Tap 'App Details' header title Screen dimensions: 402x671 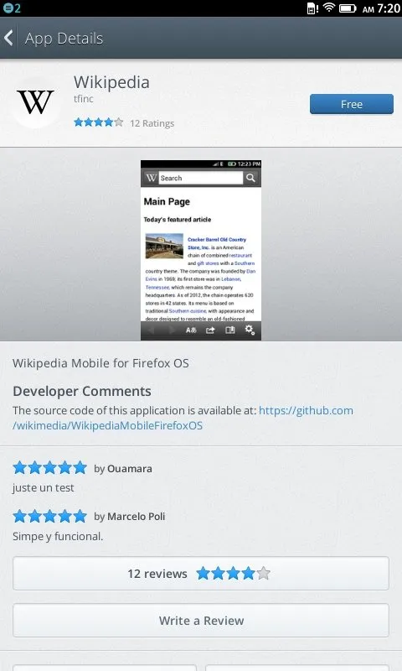[64, 38]
